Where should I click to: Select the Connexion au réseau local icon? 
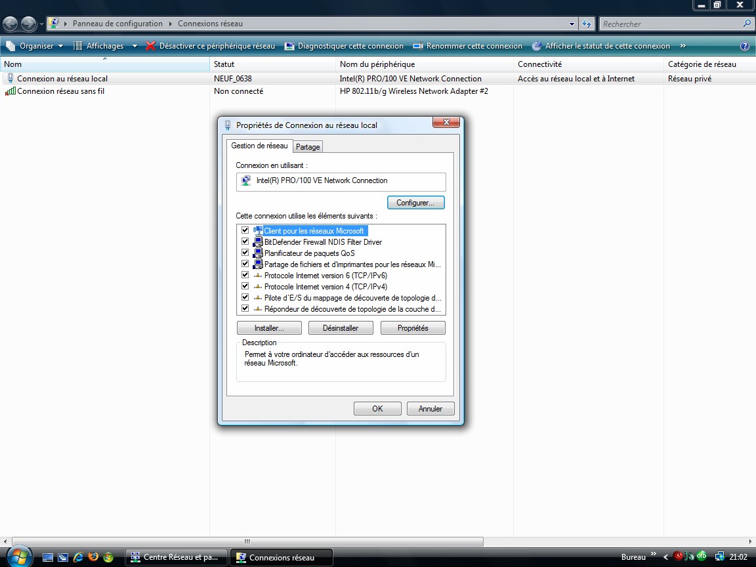[10, 78]
